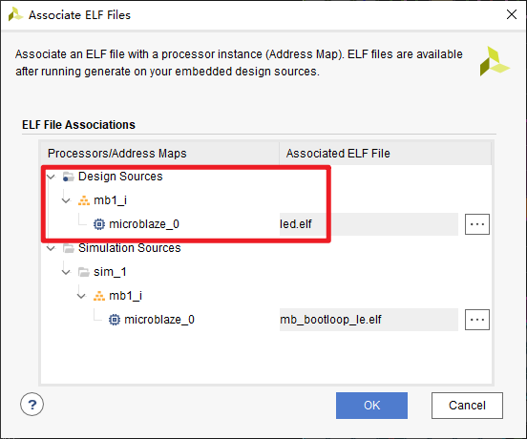Collapse the Design Sources tree node
This screenshot has height=439, width=527.
[51, 177]
